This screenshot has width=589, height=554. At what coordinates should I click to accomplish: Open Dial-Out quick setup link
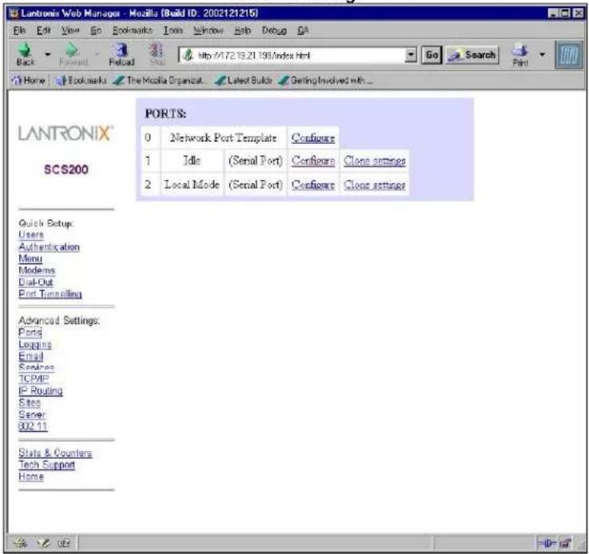[x=36, y=282]
